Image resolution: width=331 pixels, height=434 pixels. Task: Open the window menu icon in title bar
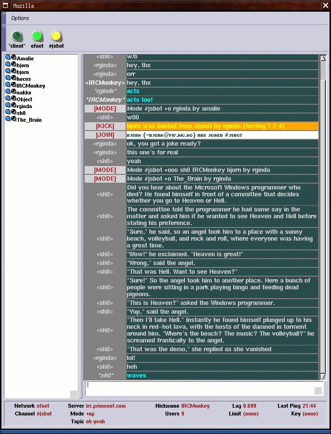click(x=5, y=5)
